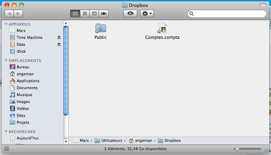Image resolution: width=271 pixels, height=155 pixels.
Task: Collapse the RECHERCHER section
Action: coord(6,131)
